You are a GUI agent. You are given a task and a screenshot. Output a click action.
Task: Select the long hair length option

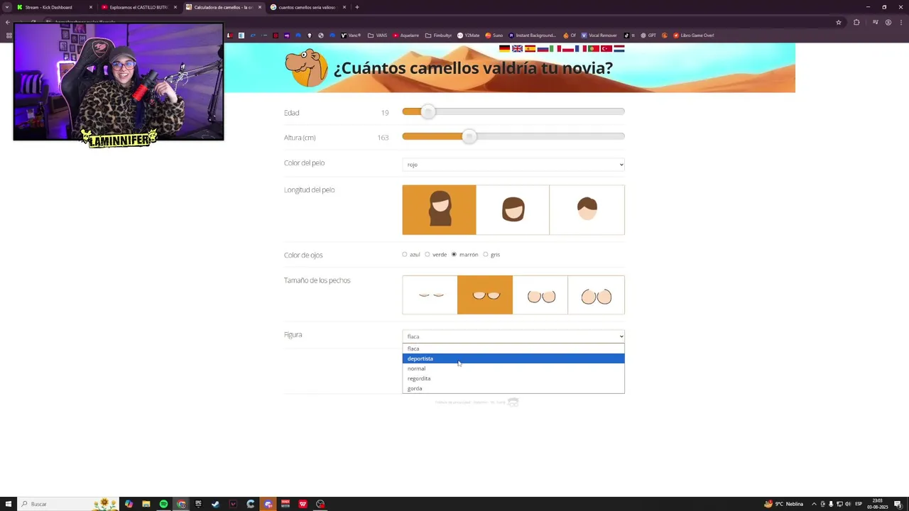point(439,210)
